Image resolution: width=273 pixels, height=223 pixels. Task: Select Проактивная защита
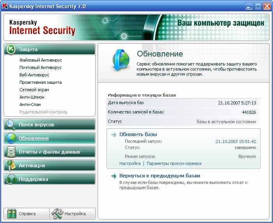(x=40, y=82)
